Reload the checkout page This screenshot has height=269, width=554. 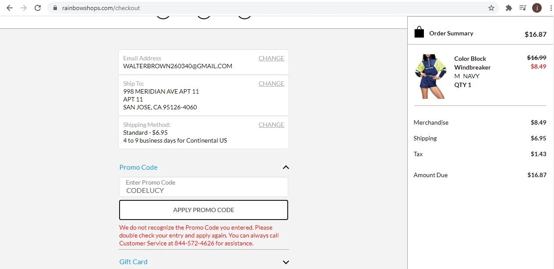pyautogui.click(x=38, y=8)
